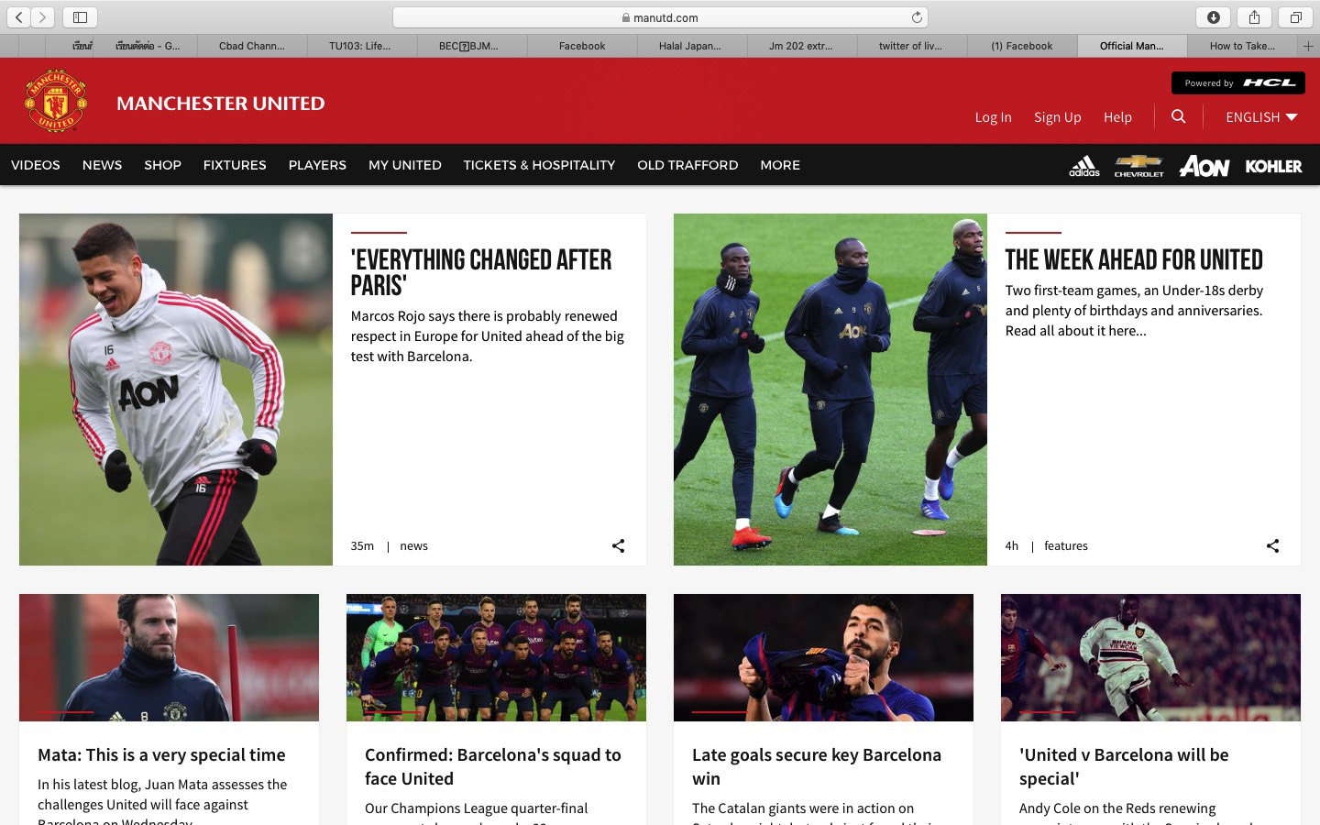Screen dimensions: 1320x825
Task: Click the Kohler sponsor logo
Action: tap(1273, 166)
